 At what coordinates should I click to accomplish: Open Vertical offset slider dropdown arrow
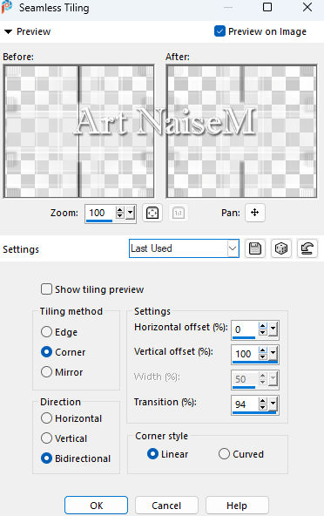point(273,354)
